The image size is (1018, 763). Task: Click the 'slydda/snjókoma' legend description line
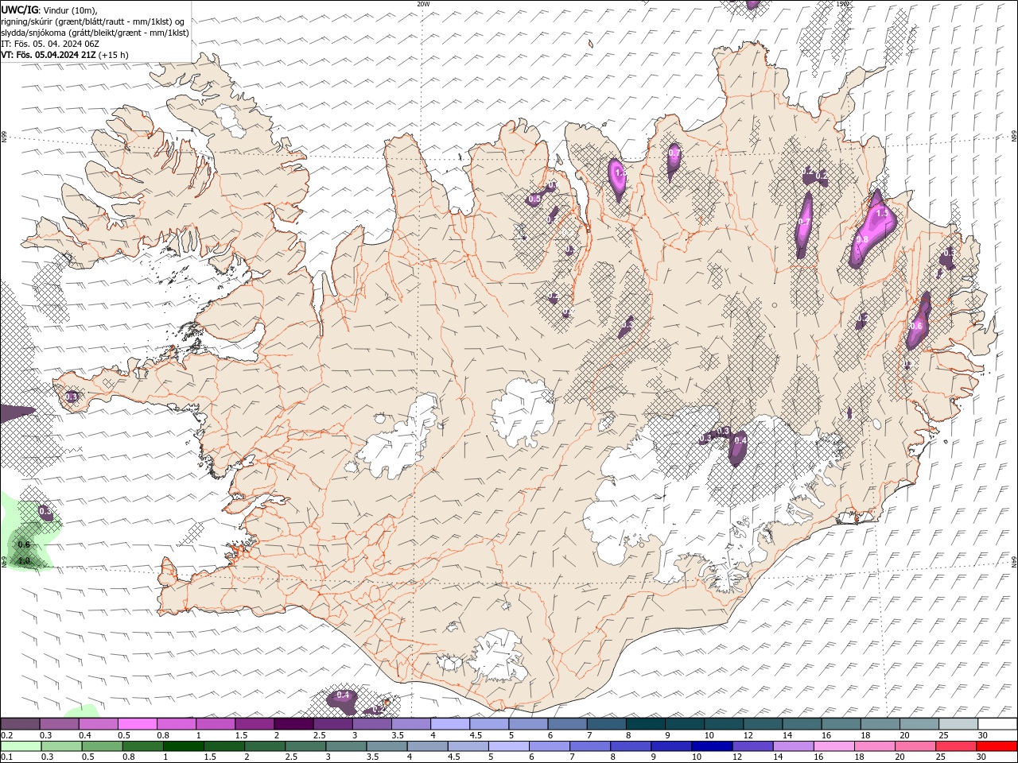pyautogui.click(x=95, y=33)
